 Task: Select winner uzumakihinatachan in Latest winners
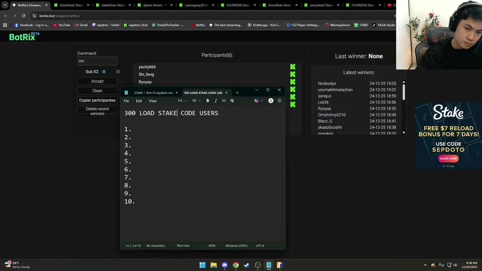click(x=335, y=90)
